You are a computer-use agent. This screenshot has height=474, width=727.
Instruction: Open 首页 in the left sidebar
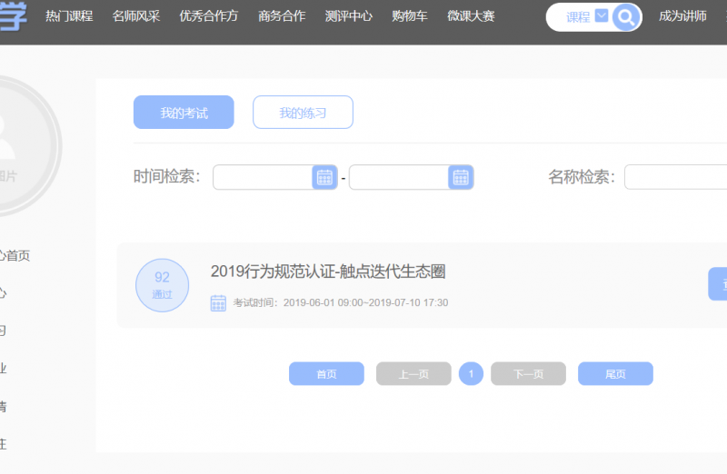(x=15, y=256)
